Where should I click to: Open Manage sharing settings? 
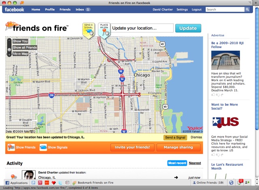click(178, 147)
